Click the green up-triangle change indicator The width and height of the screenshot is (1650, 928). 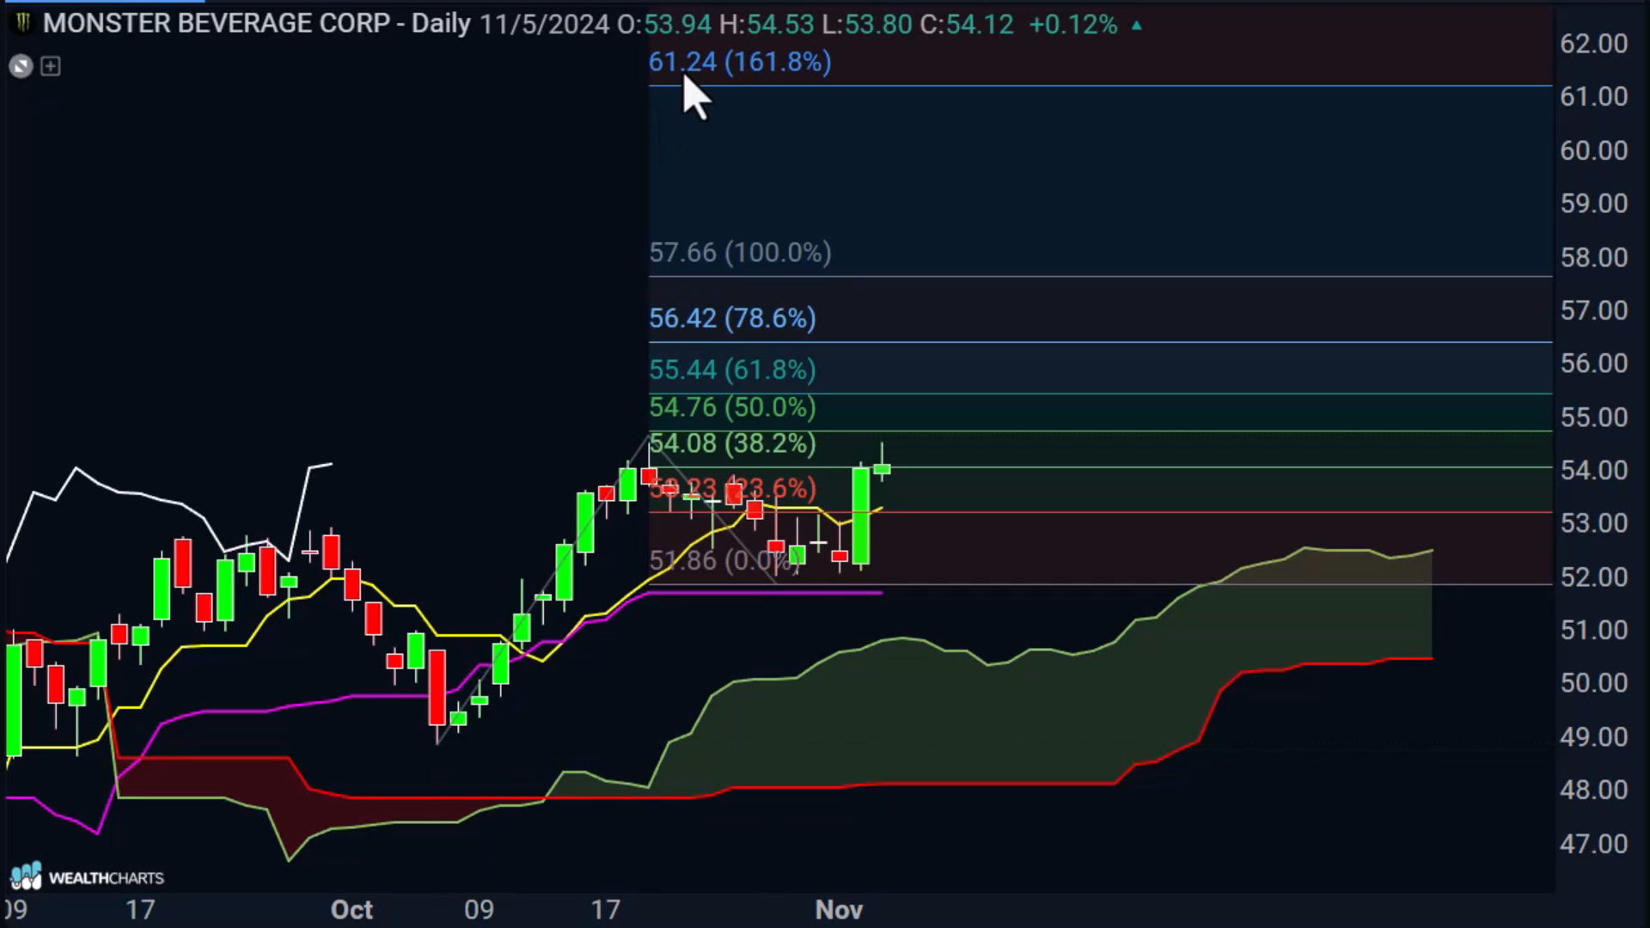tap(1137, 26)
